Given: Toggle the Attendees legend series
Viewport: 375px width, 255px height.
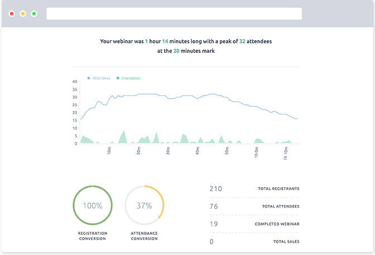Looking at the screenshot, I should [99, 79].
